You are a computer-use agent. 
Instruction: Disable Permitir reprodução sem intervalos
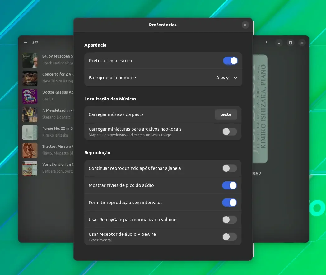(230, 203)
